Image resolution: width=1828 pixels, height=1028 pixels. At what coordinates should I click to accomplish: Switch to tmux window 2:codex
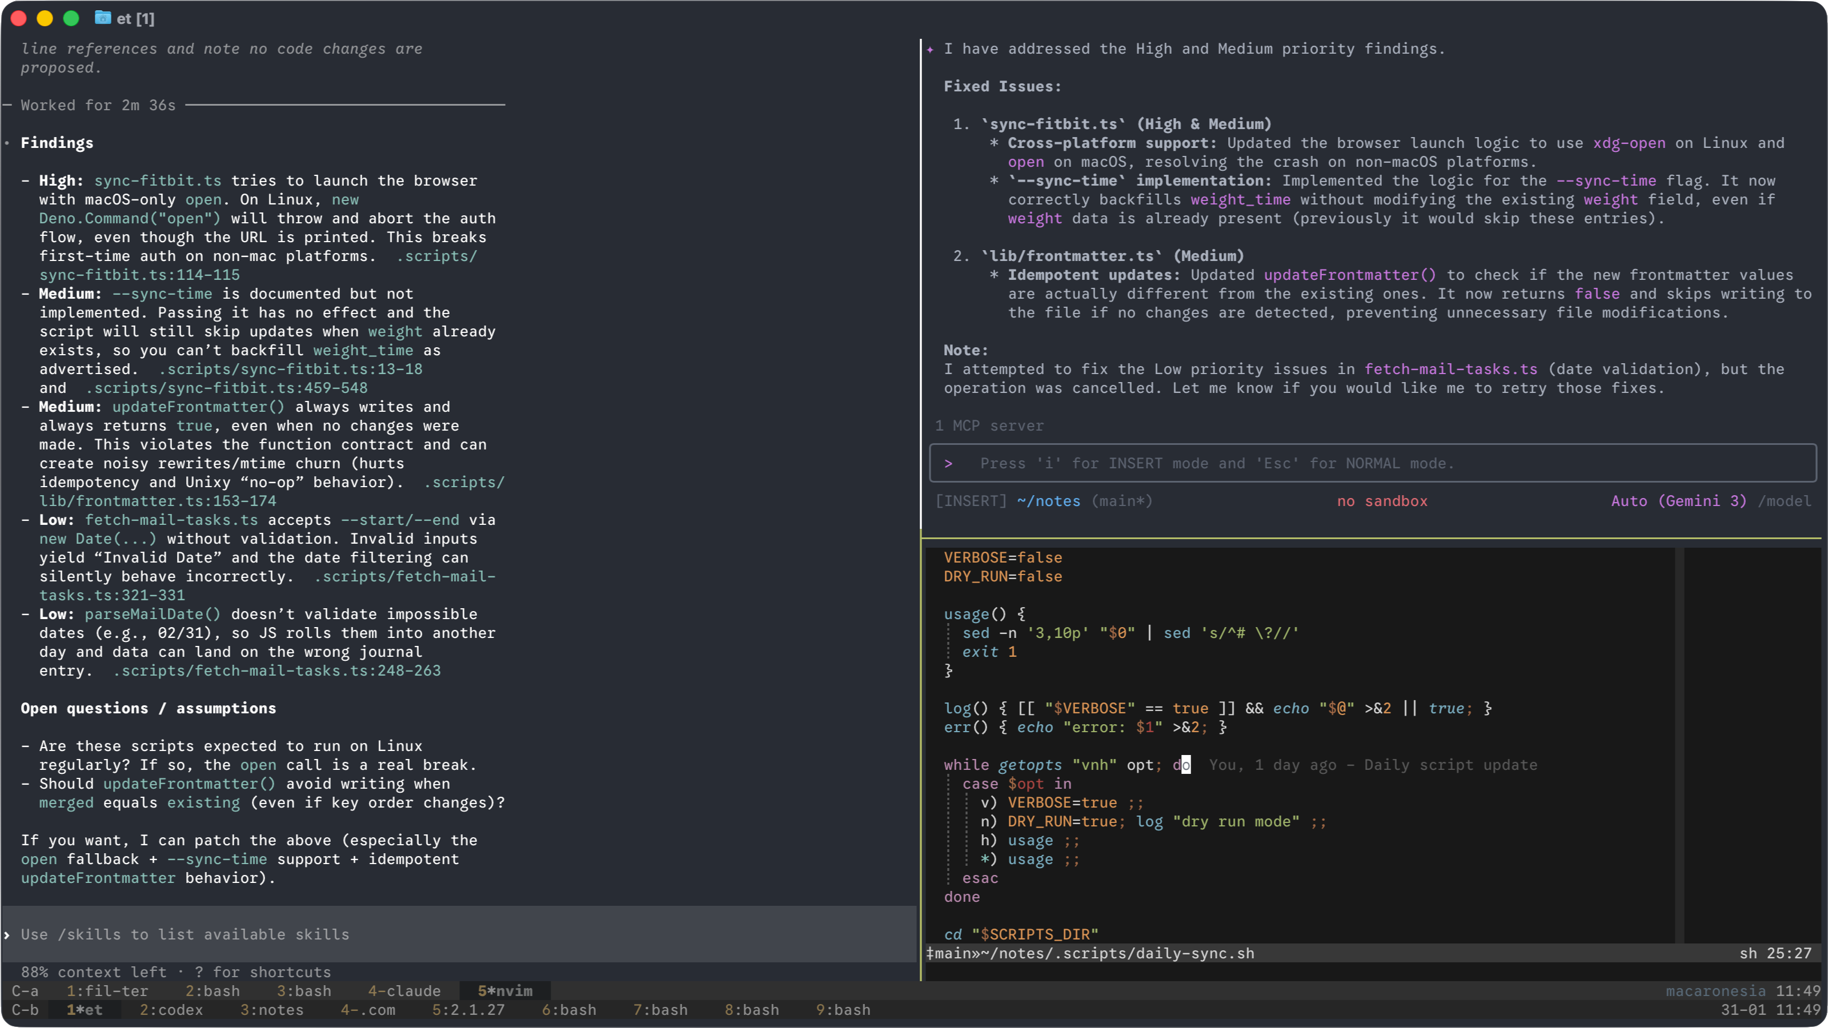171,1010
